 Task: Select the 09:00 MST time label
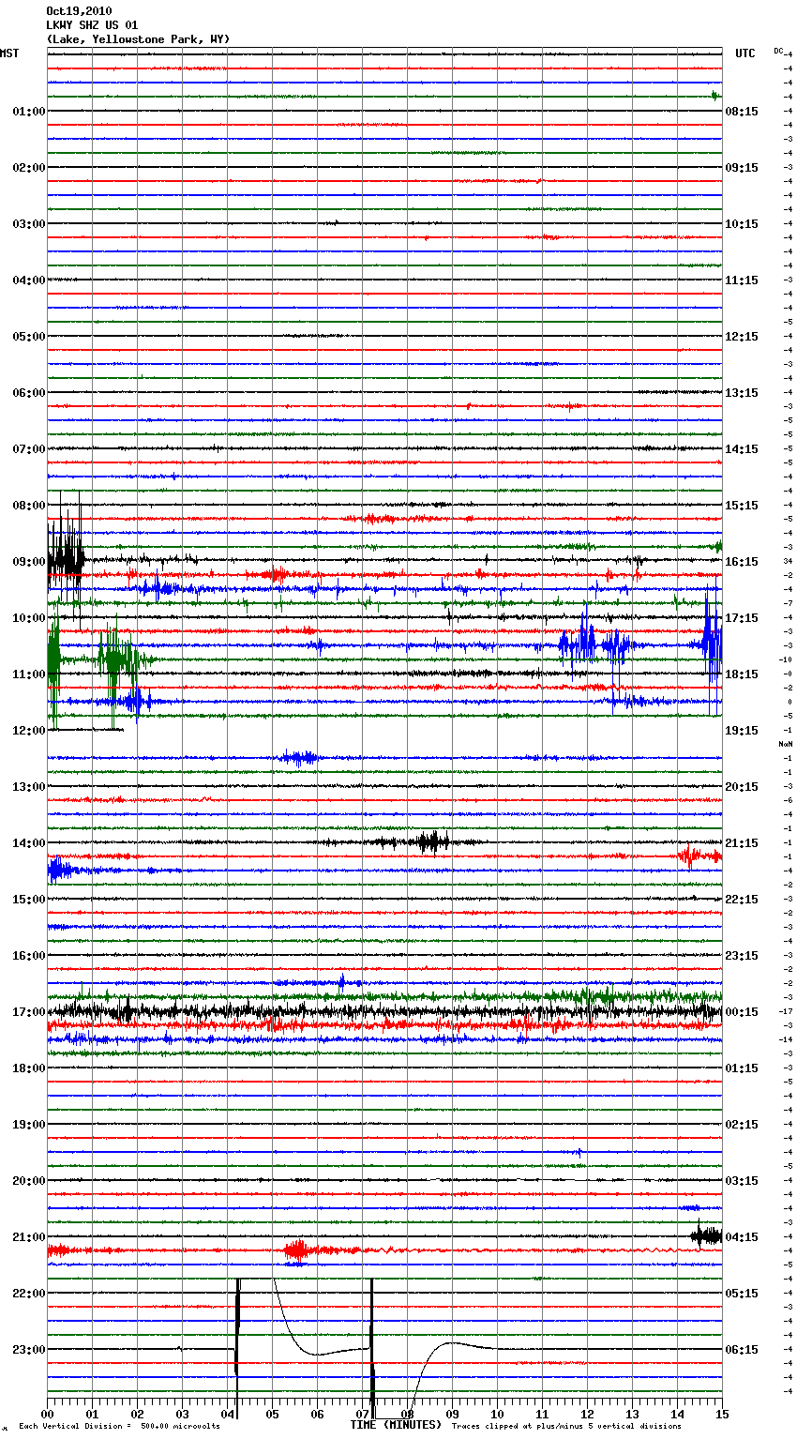point(28,562)
